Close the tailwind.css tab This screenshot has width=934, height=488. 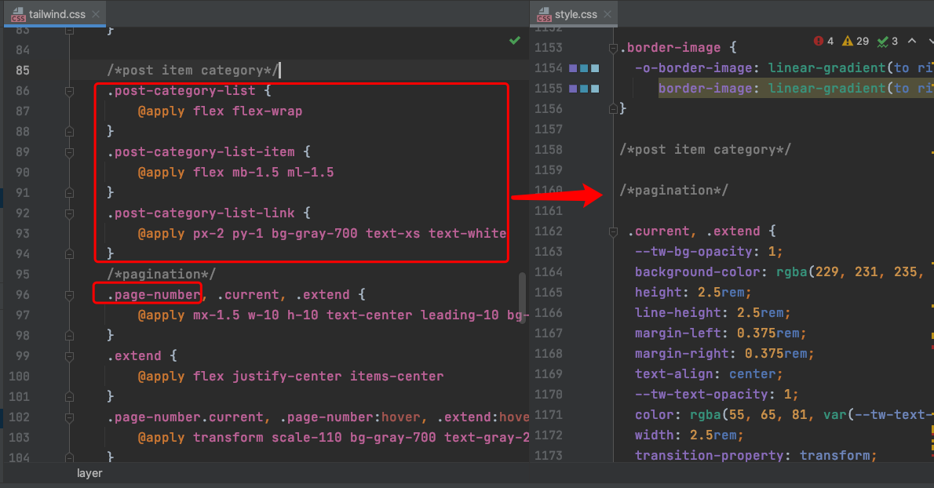[96, 14]
